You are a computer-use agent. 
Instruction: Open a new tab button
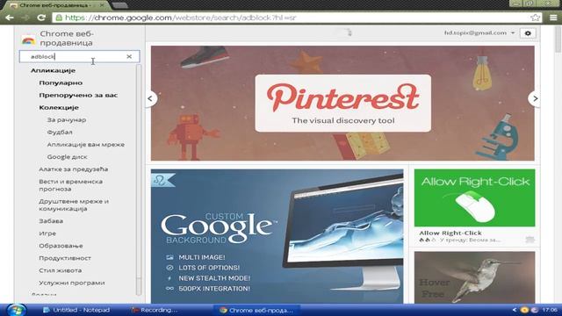pyautogui.click(x=119, y=5)
